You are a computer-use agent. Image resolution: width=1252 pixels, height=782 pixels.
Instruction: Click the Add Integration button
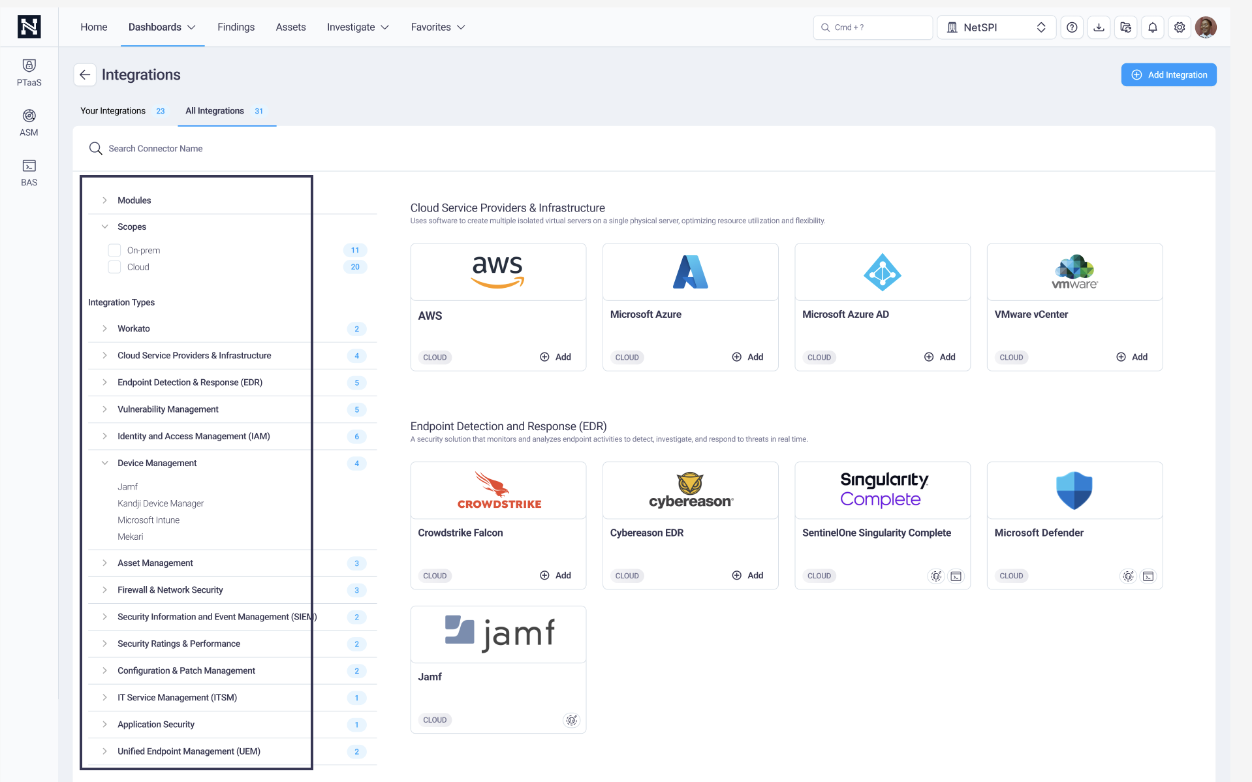click(1168, 75)
